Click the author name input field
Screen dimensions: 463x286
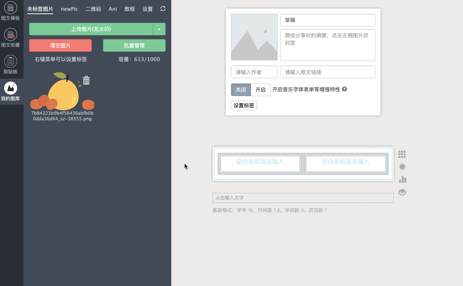point(254,72)
